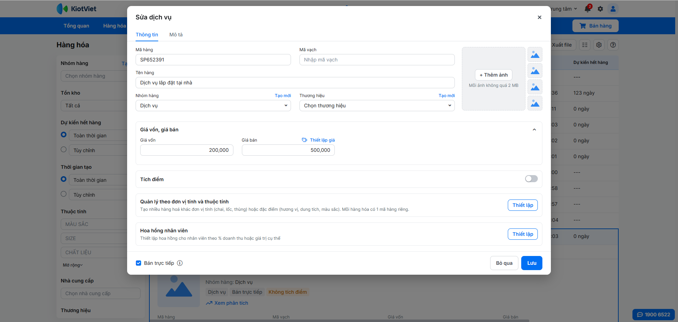
Task: Open the 1900 6522 support chat
Action: click(x=654, y=315)
